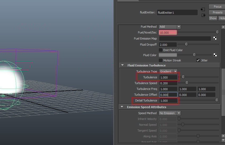
Task: Click the Fluid Dropoff slider handle
Action: click(186, 44)
